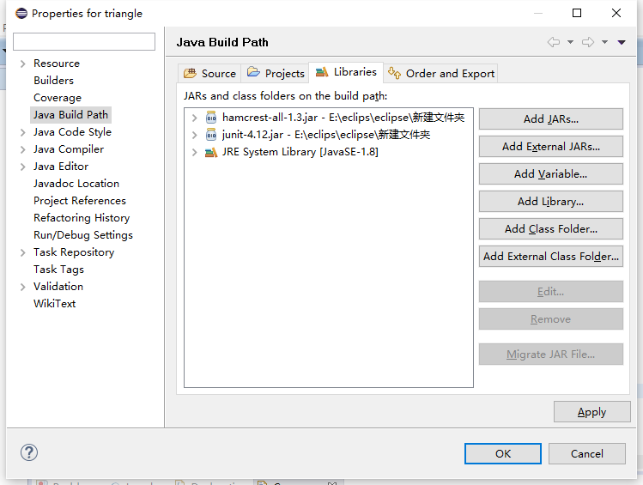Expand the Java Code Style node
Screen dimensions: 643x485
point(23,132)
